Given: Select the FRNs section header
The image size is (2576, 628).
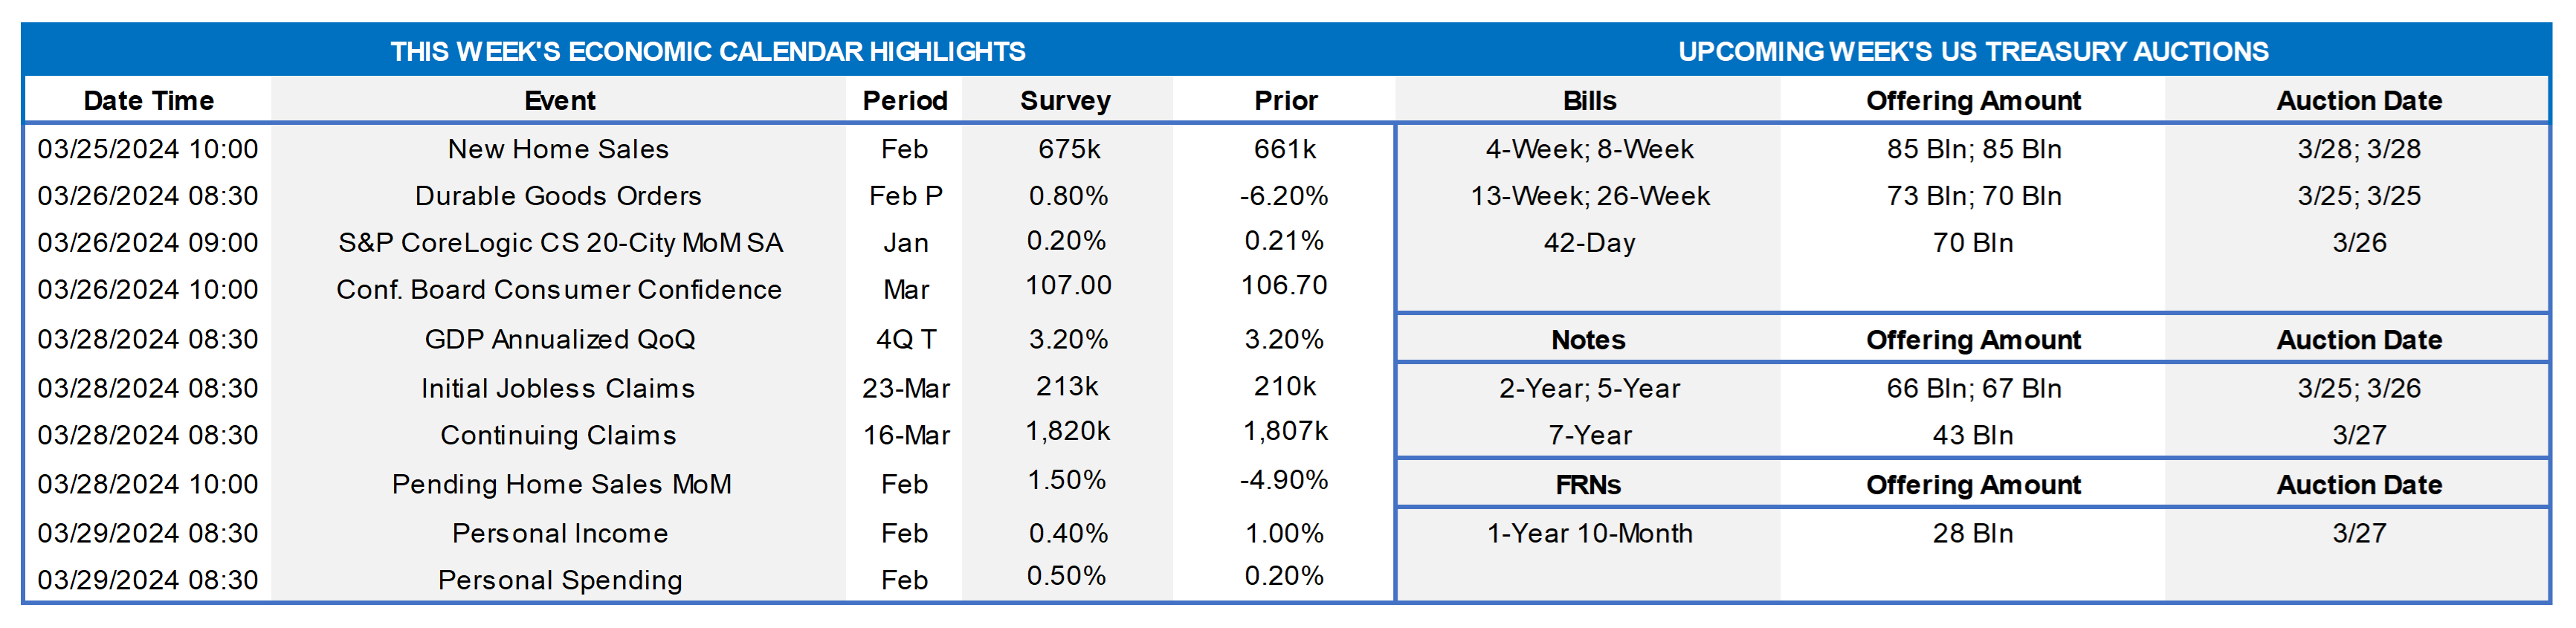Looking at the screenshot, I should tap(1588, 485).
